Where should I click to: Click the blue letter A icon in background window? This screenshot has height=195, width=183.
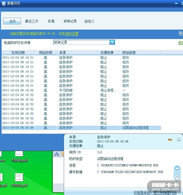[x=57, y=154]
